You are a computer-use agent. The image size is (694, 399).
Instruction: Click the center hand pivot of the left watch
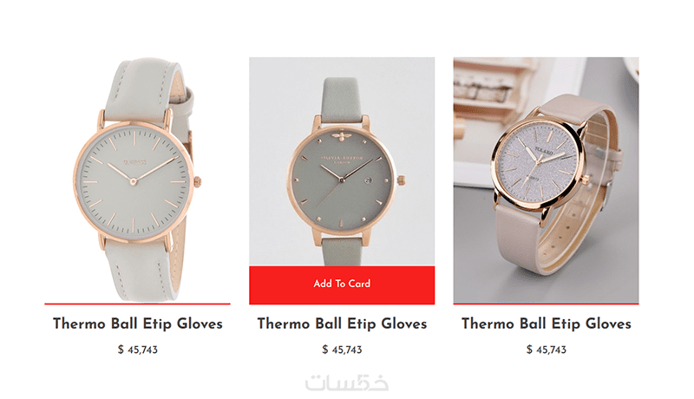pyautogui.click(x=133, y=181)
